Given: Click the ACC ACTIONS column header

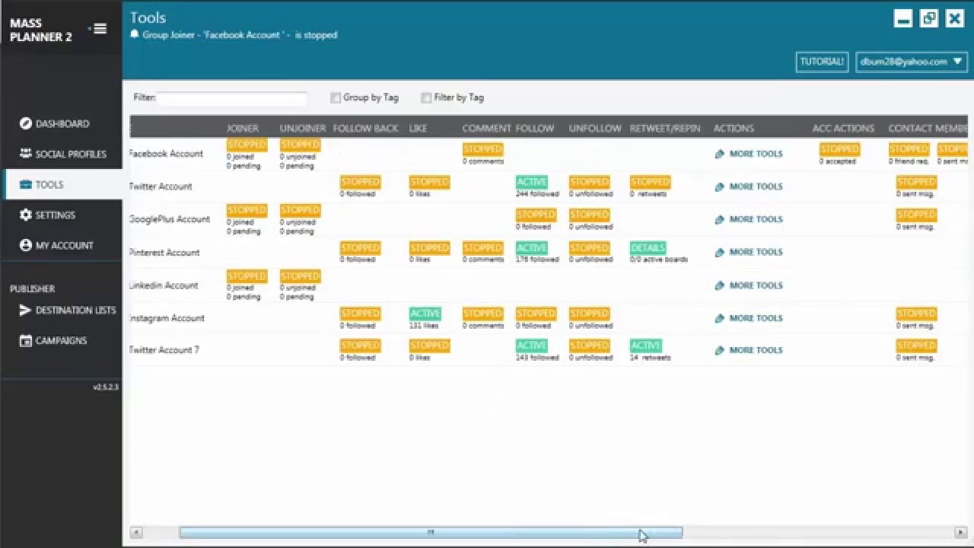Looking at the screenshot, I should point(843,129).
